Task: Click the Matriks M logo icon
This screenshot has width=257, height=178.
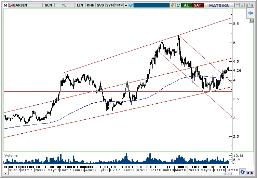Action: coord(5,5)
